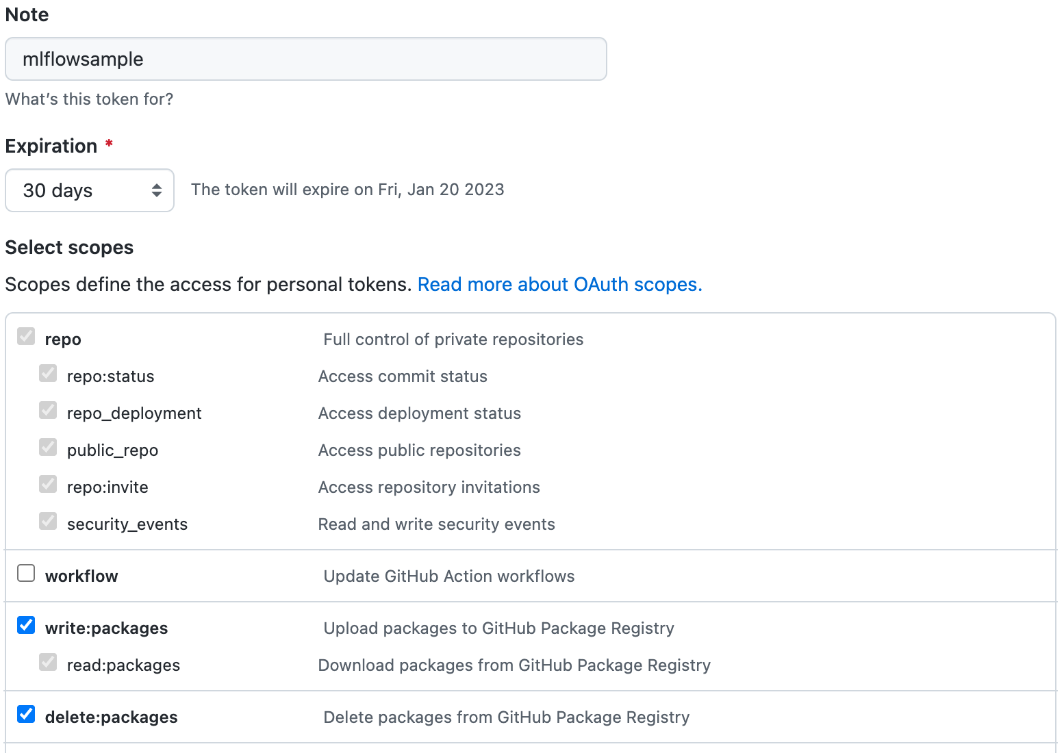
Task: Click the read:packages scope label
Action: click(123, 665)
